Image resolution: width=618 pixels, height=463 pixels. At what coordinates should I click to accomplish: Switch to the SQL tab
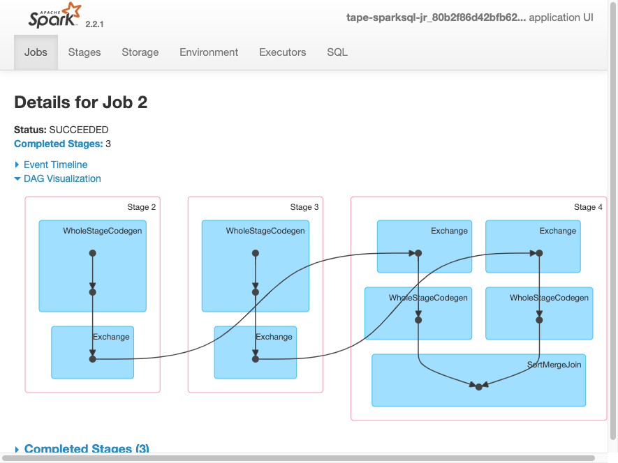pos(337,52)
